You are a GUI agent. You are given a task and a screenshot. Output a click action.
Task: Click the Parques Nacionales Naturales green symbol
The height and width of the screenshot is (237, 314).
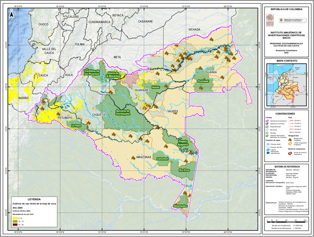(267, 136)
